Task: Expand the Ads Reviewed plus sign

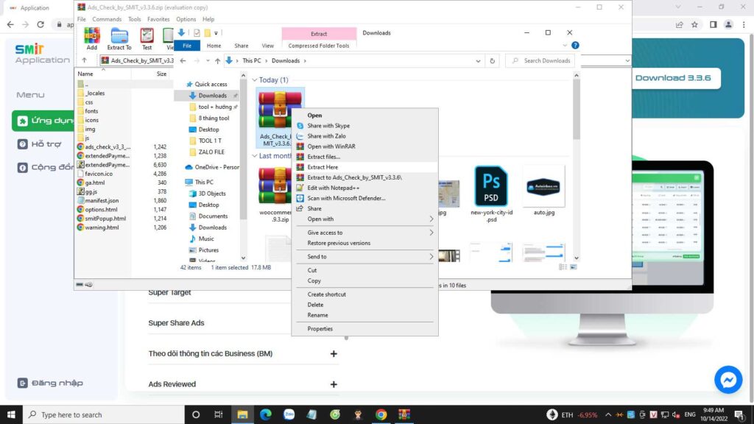Action: point(334,384)
